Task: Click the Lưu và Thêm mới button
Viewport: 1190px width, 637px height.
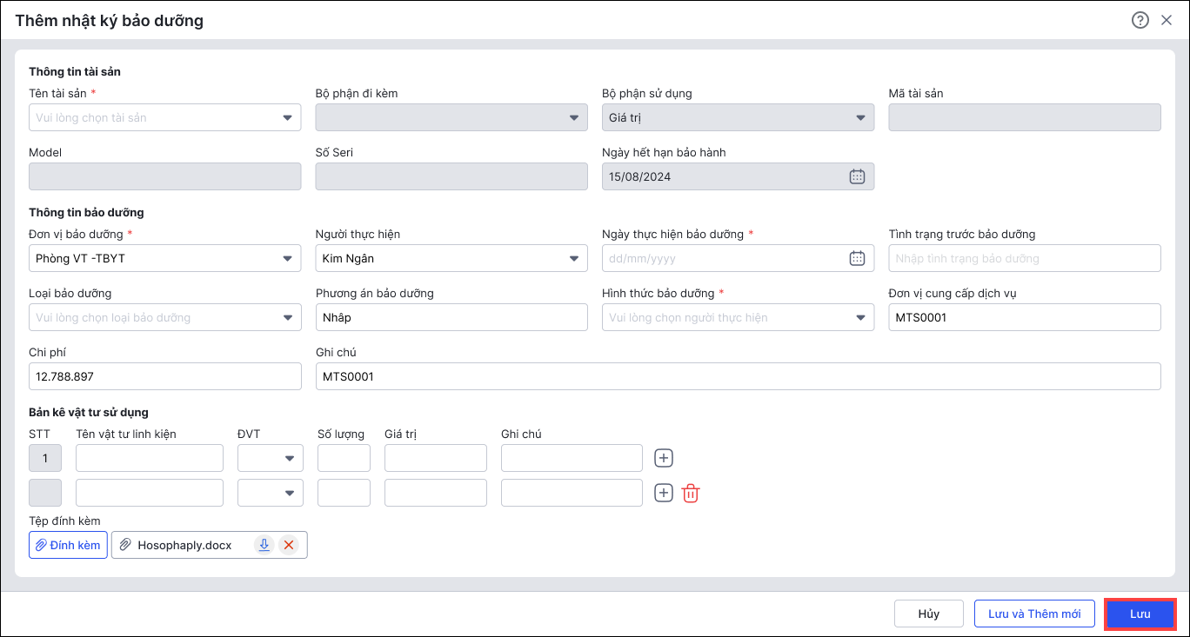Action: pos(1033,614)
